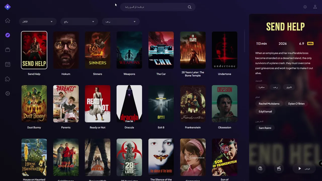
Task: Click the Edyll Ismail cast link
Action: pyautogui.click(x=265, y=111)
